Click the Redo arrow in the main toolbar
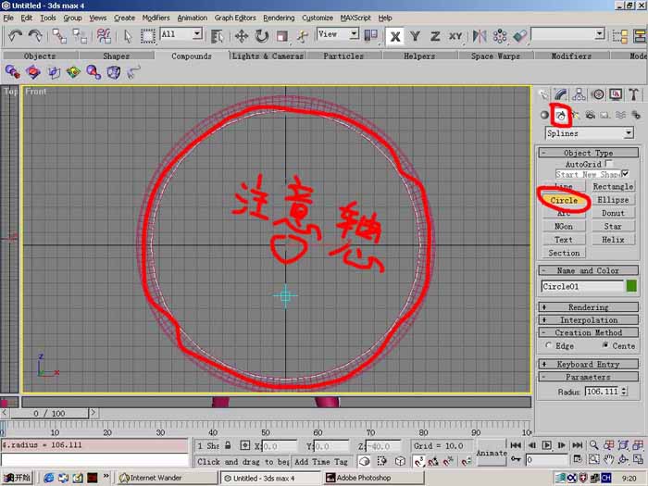 35,36
